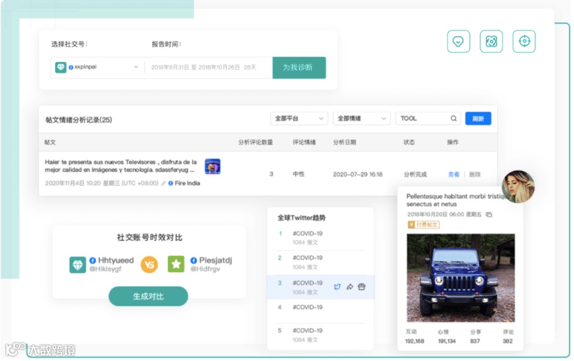Click the shop basket icon in trend row 3

pos(362,287)
